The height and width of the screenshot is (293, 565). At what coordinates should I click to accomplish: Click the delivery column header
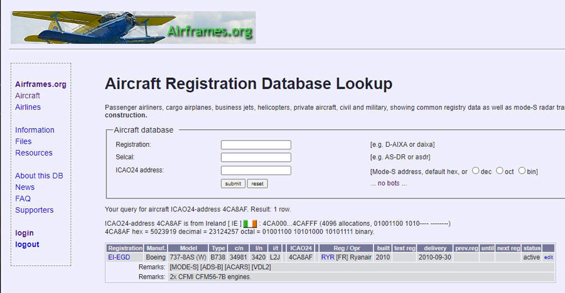pyautogui.click(x=435, y=248)
